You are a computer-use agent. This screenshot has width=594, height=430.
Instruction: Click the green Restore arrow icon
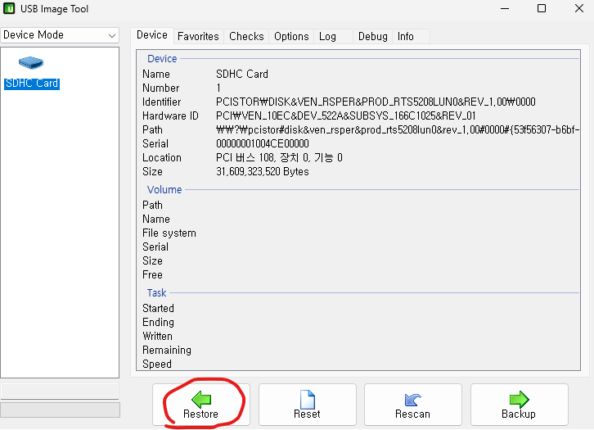201,400
